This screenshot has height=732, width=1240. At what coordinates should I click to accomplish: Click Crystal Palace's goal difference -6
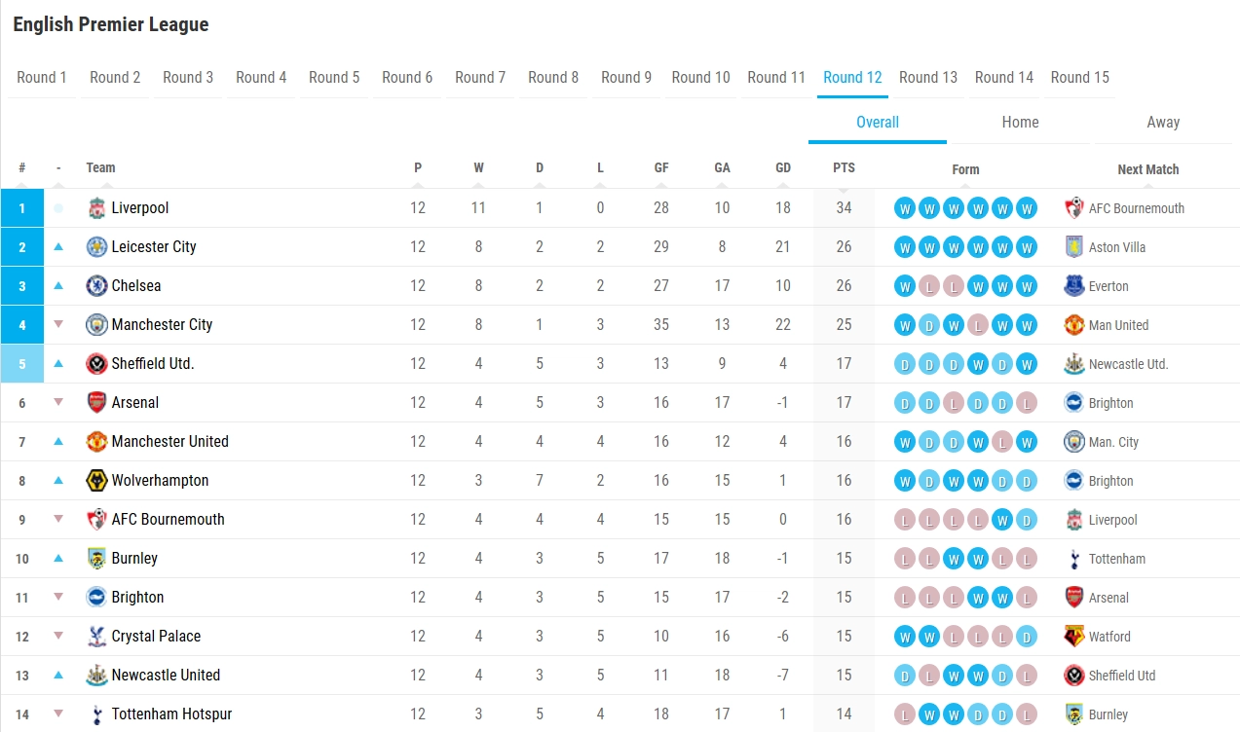pos(783,637)
